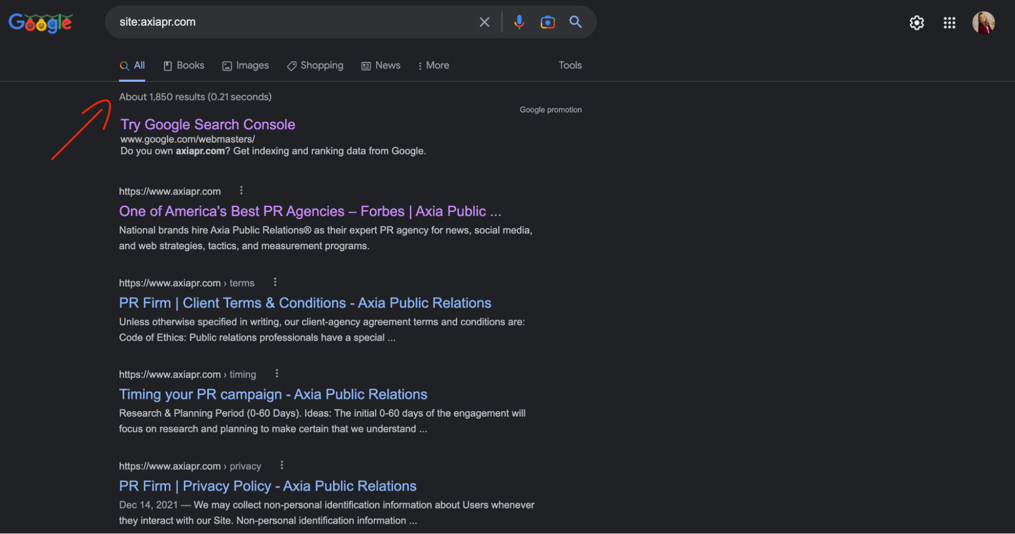Image resolution: width=1015 pixels, height=534 pixels.
Task: Click the profile avatar picture
Action: [984, 22]
